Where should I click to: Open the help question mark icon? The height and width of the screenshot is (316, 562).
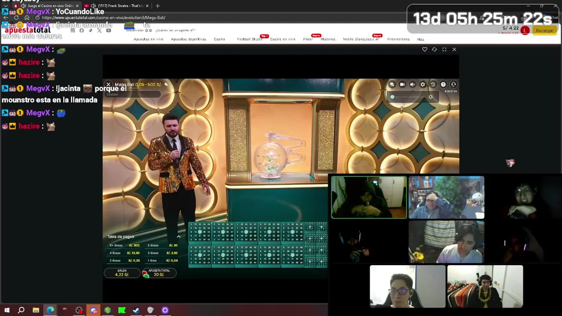(x=443, y=84)
